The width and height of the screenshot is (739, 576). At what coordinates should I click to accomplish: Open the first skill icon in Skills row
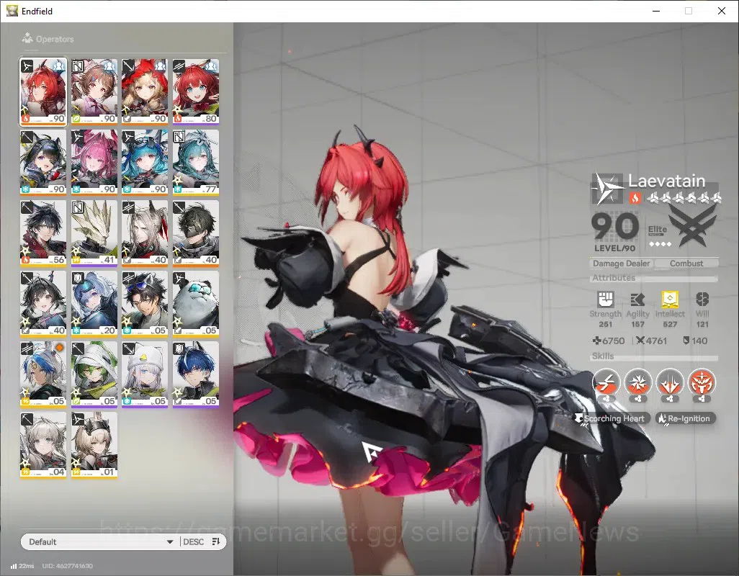606,382
